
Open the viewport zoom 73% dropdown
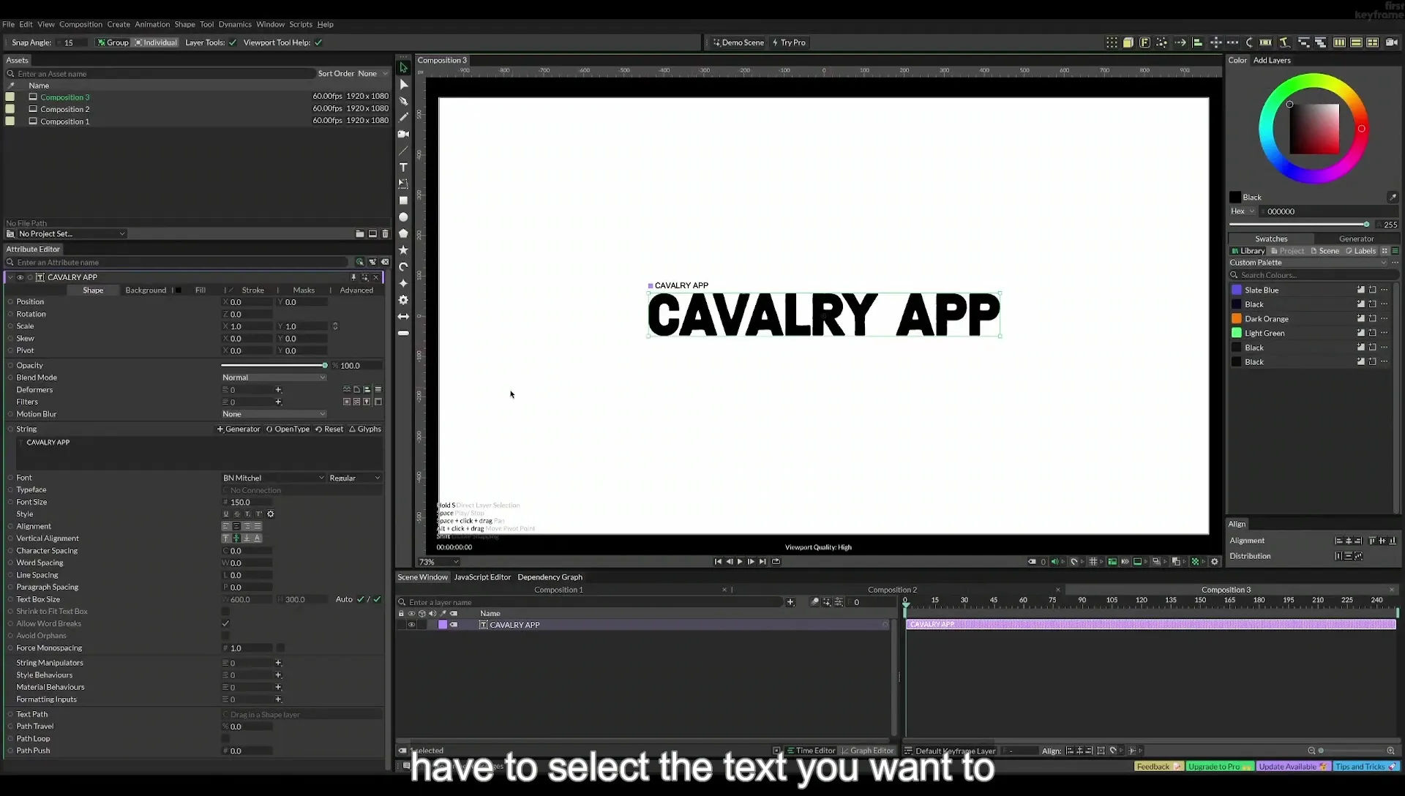438,562
